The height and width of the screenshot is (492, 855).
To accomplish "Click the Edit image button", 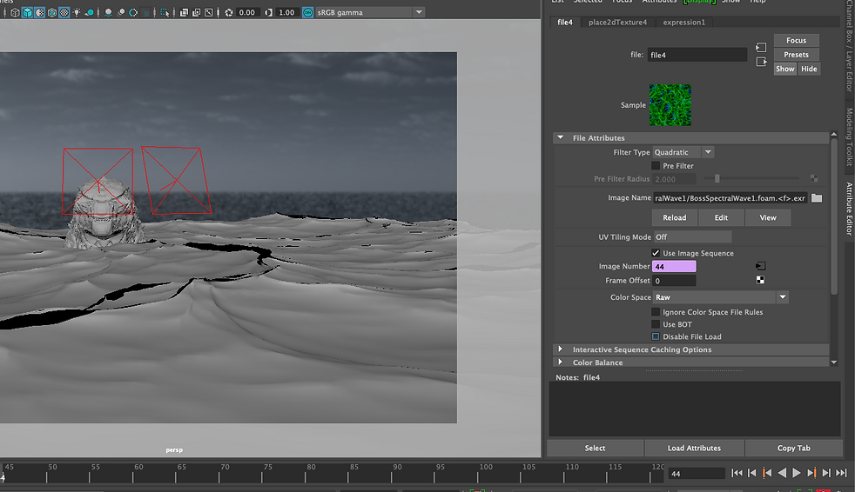I will tap(721, 217).
